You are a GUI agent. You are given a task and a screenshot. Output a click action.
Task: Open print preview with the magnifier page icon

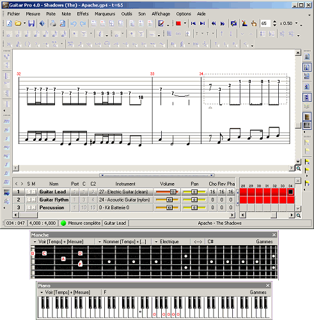(x=63, y=23)
